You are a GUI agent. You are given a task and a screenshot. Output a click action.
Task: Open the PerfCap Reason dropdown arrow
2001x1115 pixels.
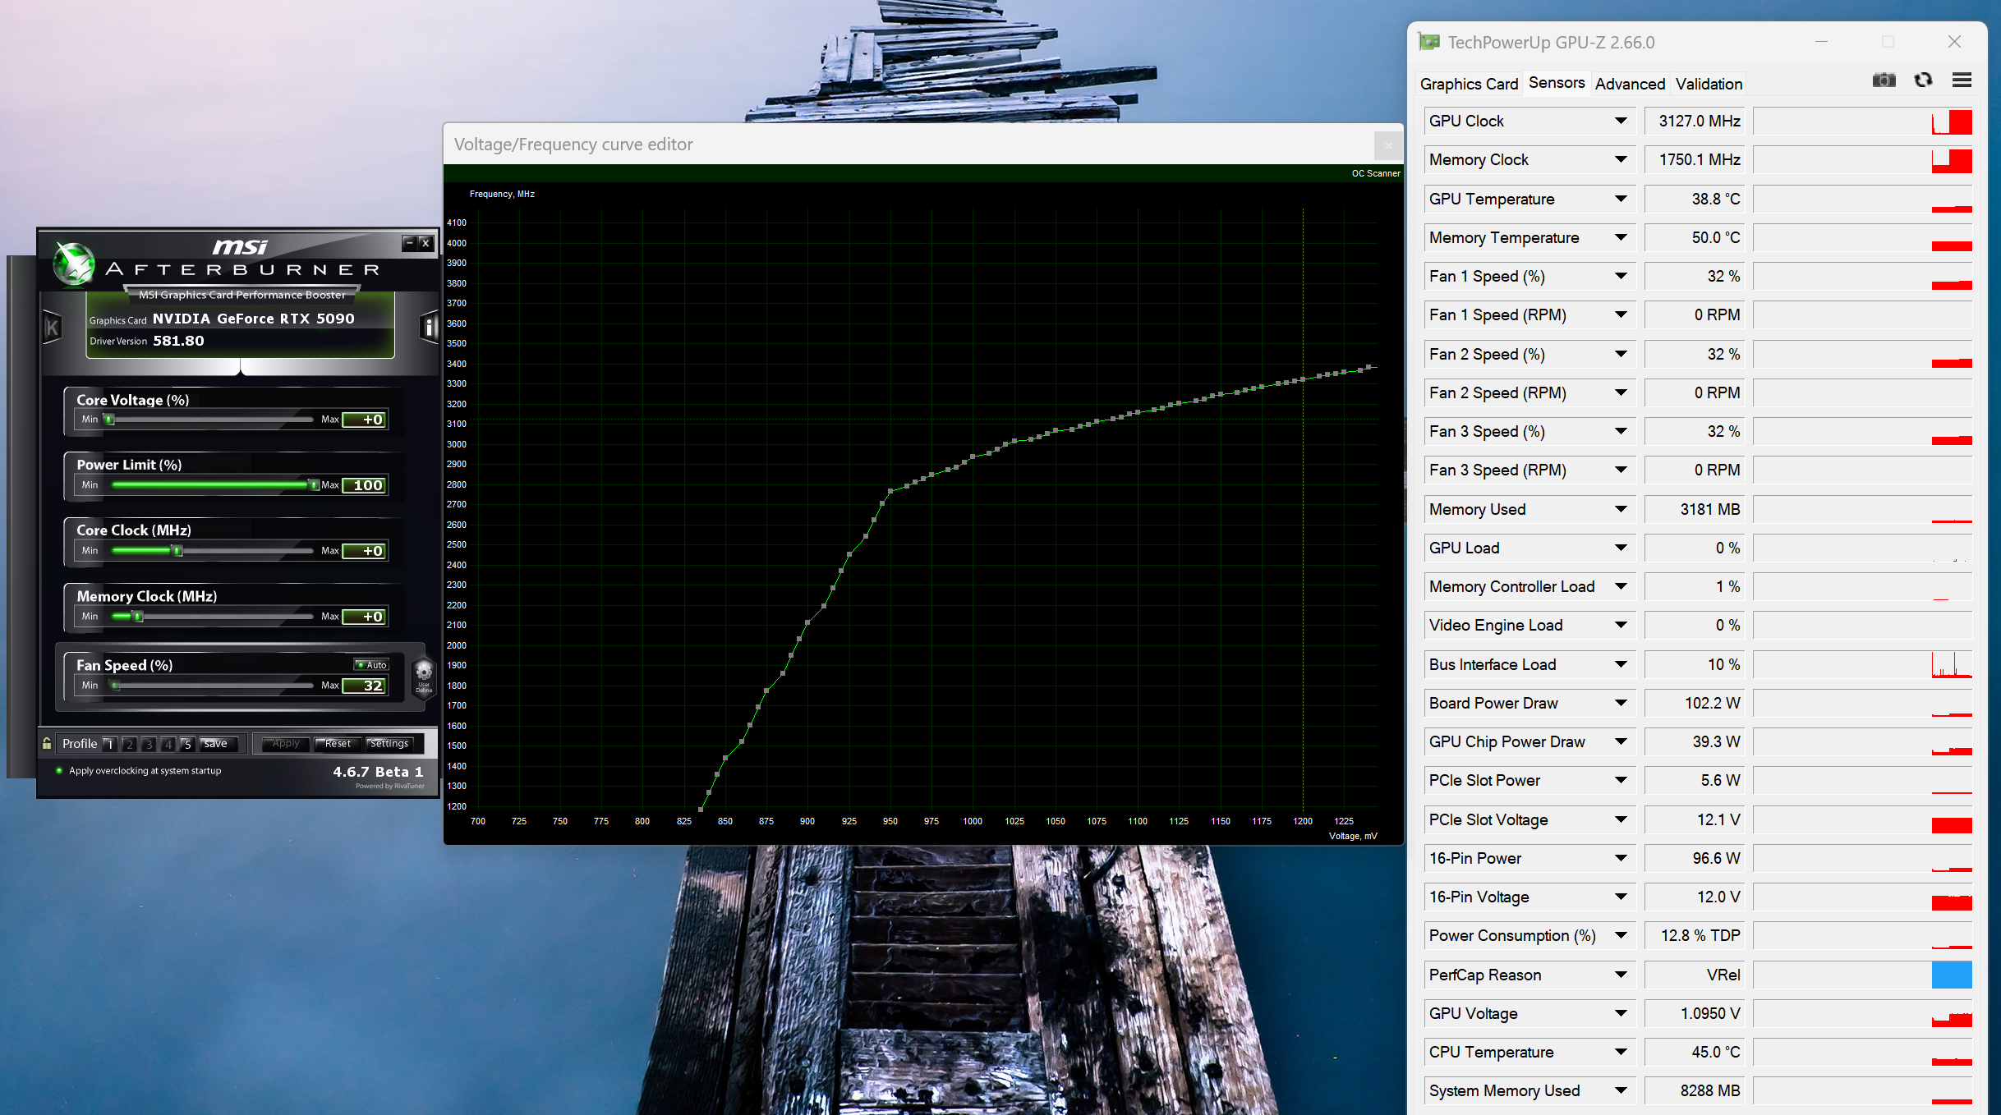click(1620, 975)
